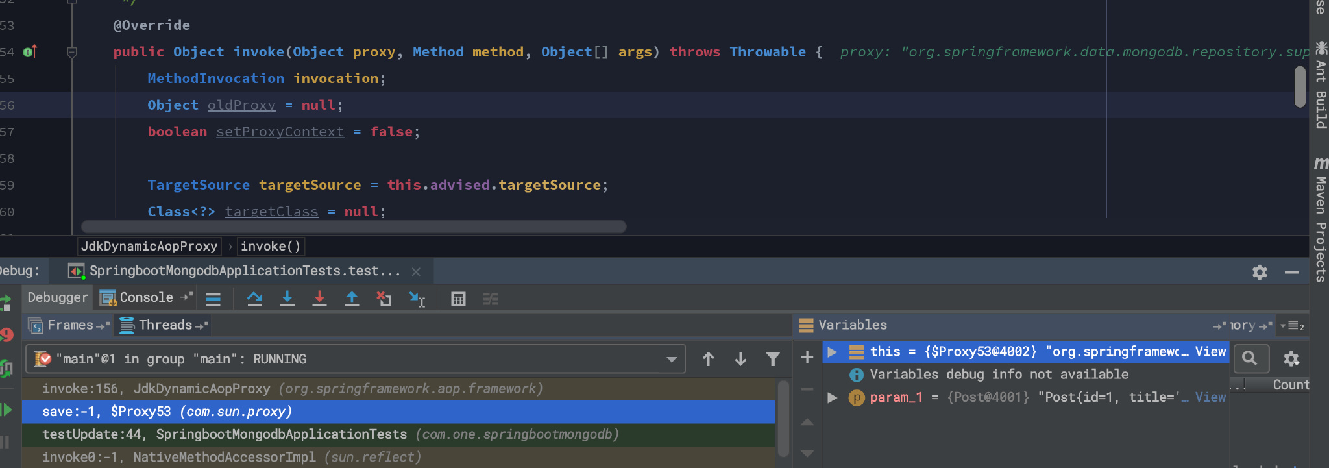Click the Run to Cursor icon
Viewport: 1329px width, 468px height.
417,299
